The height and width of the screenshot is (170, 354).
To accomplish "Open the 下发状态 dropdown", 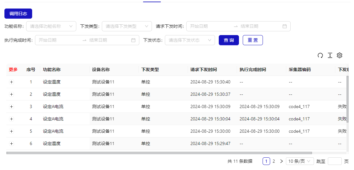I will pos(190,40).
